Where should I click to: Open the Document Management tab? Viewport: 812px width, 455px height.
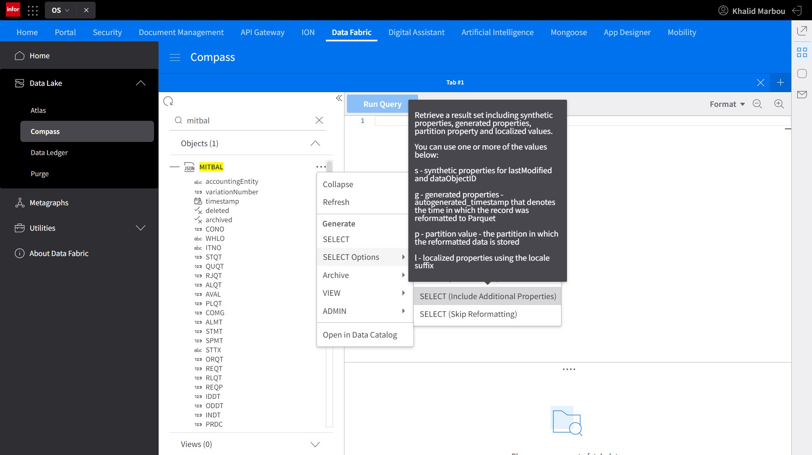(x=181, y=32)
